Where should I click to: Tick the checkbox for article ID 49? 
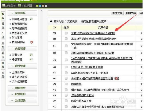(66, 60)
